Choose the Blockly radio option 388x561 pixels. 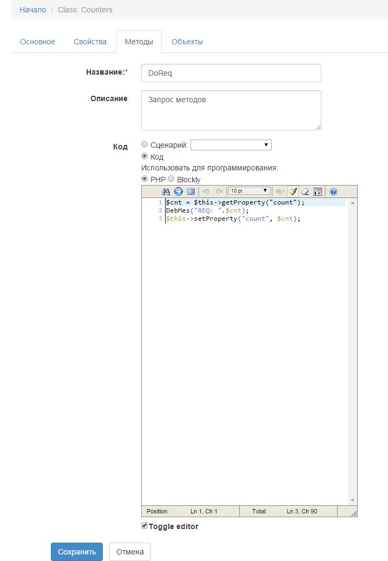(x=171, y=179)
